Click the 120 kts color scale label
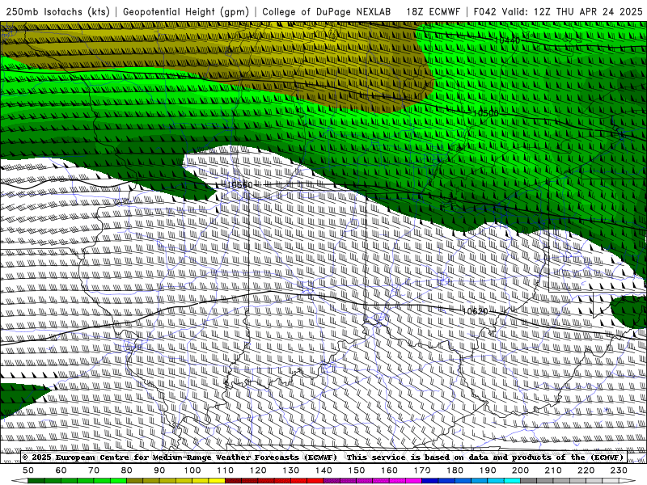Viewport: 647px width, 485px height. [x=258, y=470]
